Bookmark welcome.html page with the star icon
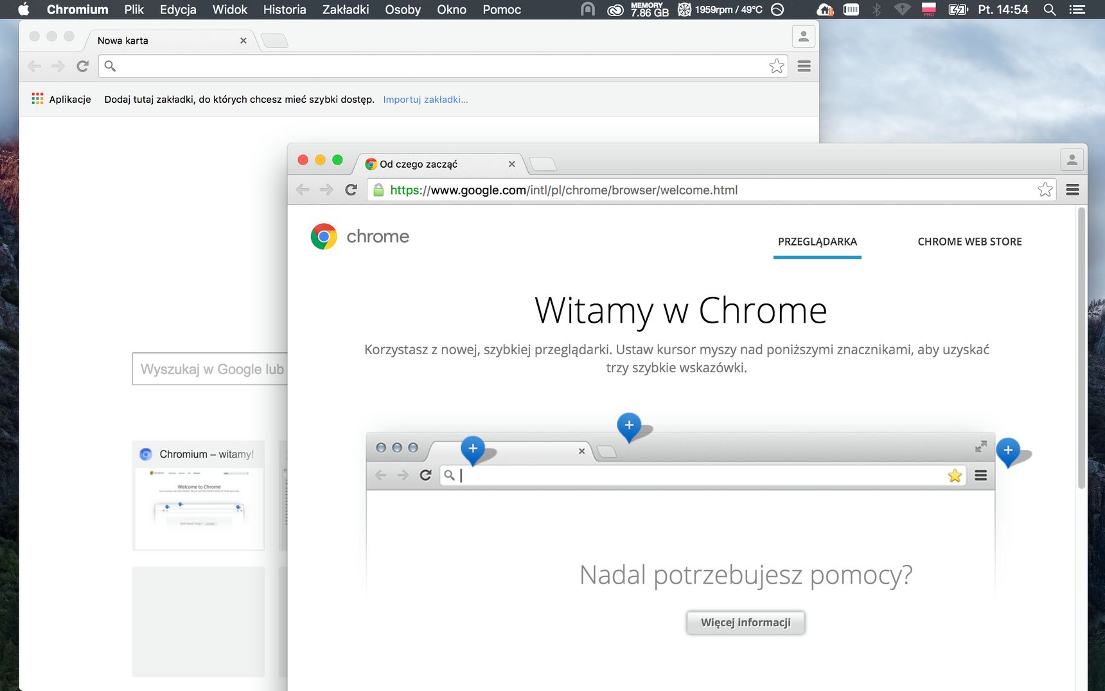Image resolution: width=1105 pixels, height=691 pixels. pos(1045,190)
